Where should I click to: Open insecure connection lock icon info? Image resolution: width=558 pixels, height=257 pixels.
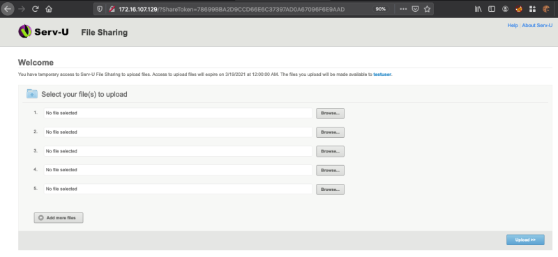click(x=112, y=9)
